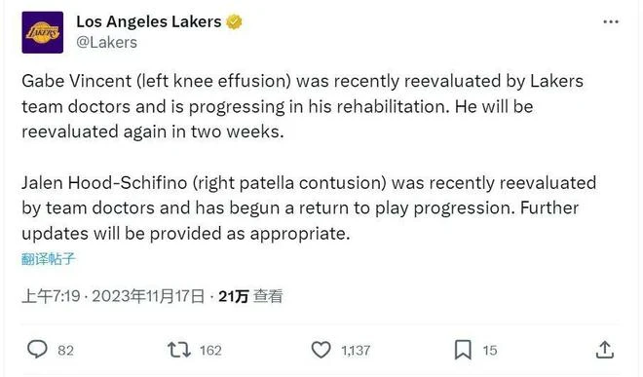This screenshot has height=377, width=643.
Task: Click the Gabe Vincent injury update paragraph
Action: point(303,106)
